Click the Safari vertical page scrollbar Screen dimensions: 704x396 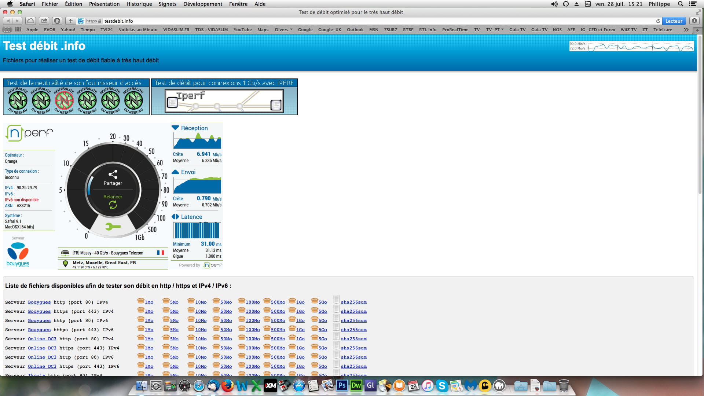point(700,115)
